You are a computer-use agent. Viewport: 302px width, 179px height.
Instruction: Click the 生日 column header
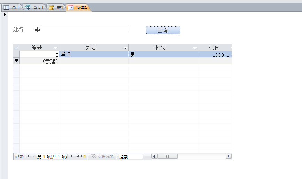(215, 48)
